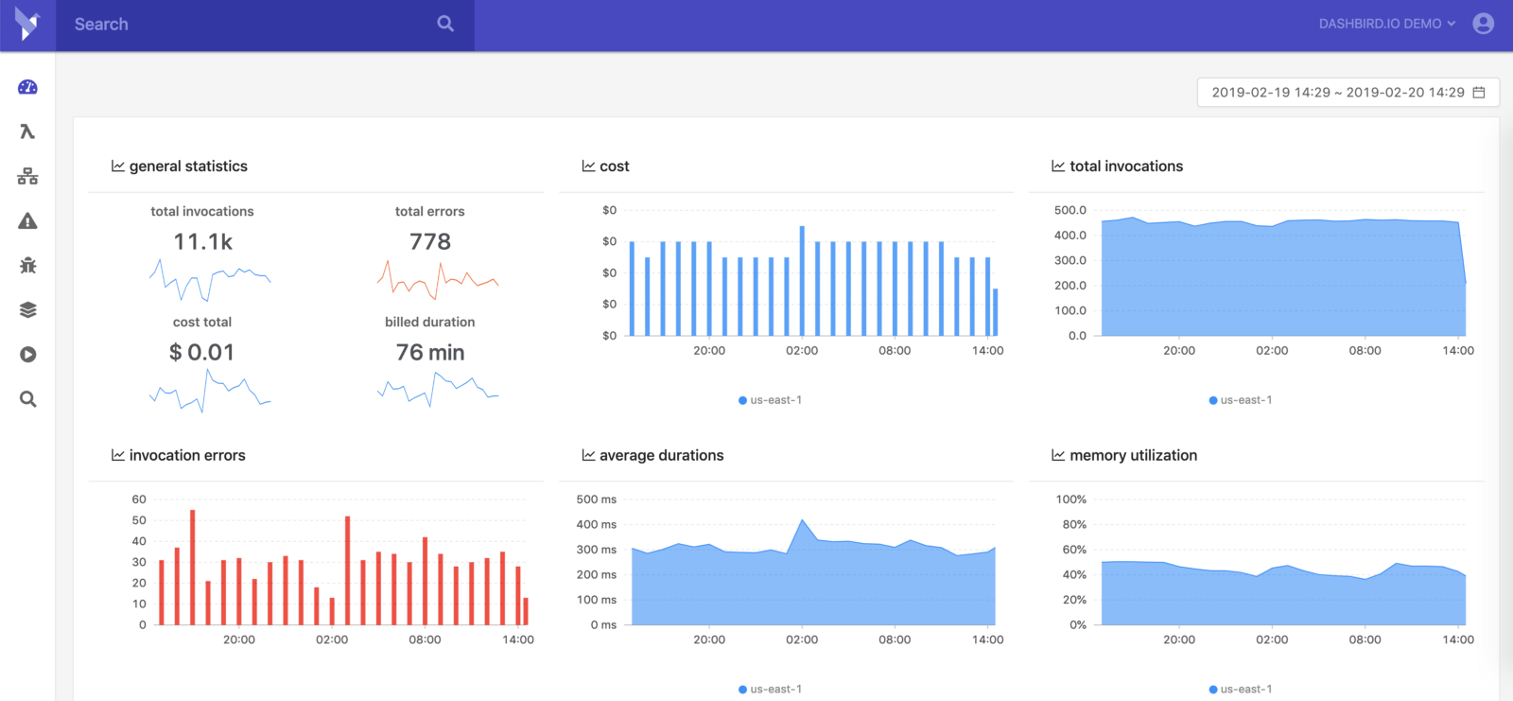Click the Dashbird logo icon

click(x=27, y=25)
